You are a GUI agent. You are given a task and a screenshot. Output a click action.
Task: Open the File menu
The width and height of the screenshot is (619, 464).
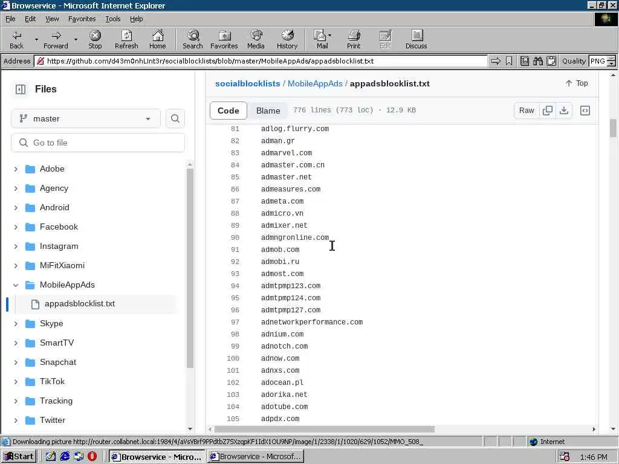click(10, 19)
